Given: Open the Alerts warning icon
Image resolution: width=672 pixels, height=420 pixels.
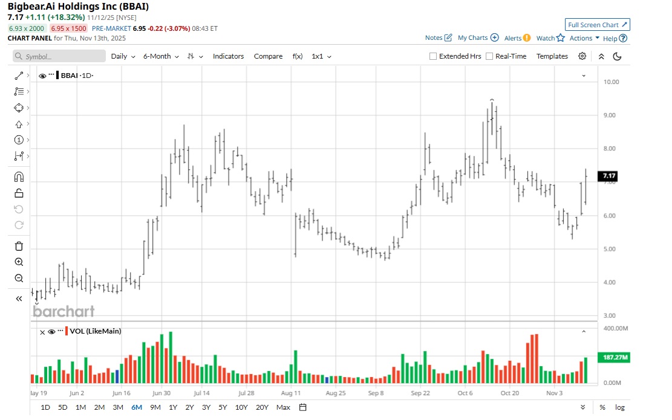Looking at the screenshot, I should pyautogui.click(x=527, y=38).
